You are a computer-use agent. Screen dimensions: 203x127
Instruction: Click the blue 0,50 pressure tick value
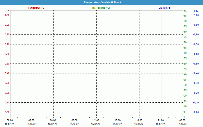(196, 63)
